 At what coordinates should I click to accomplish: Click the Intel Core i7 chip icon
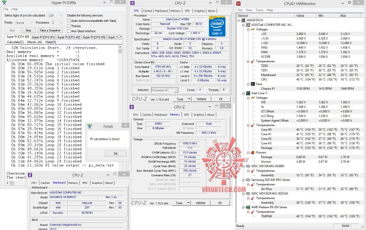point(248,93)
